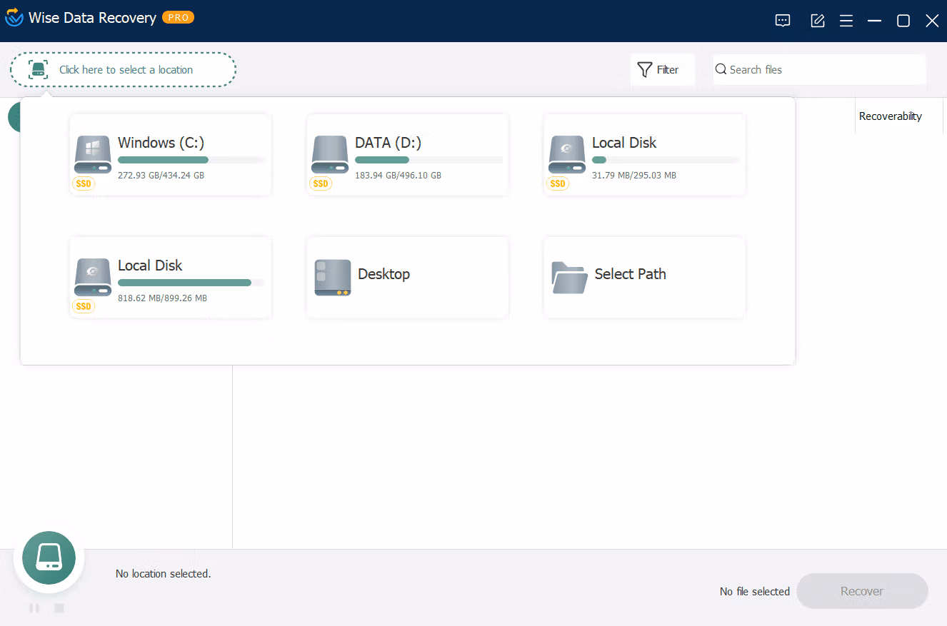Click the Recover button

tap(862, 591)
